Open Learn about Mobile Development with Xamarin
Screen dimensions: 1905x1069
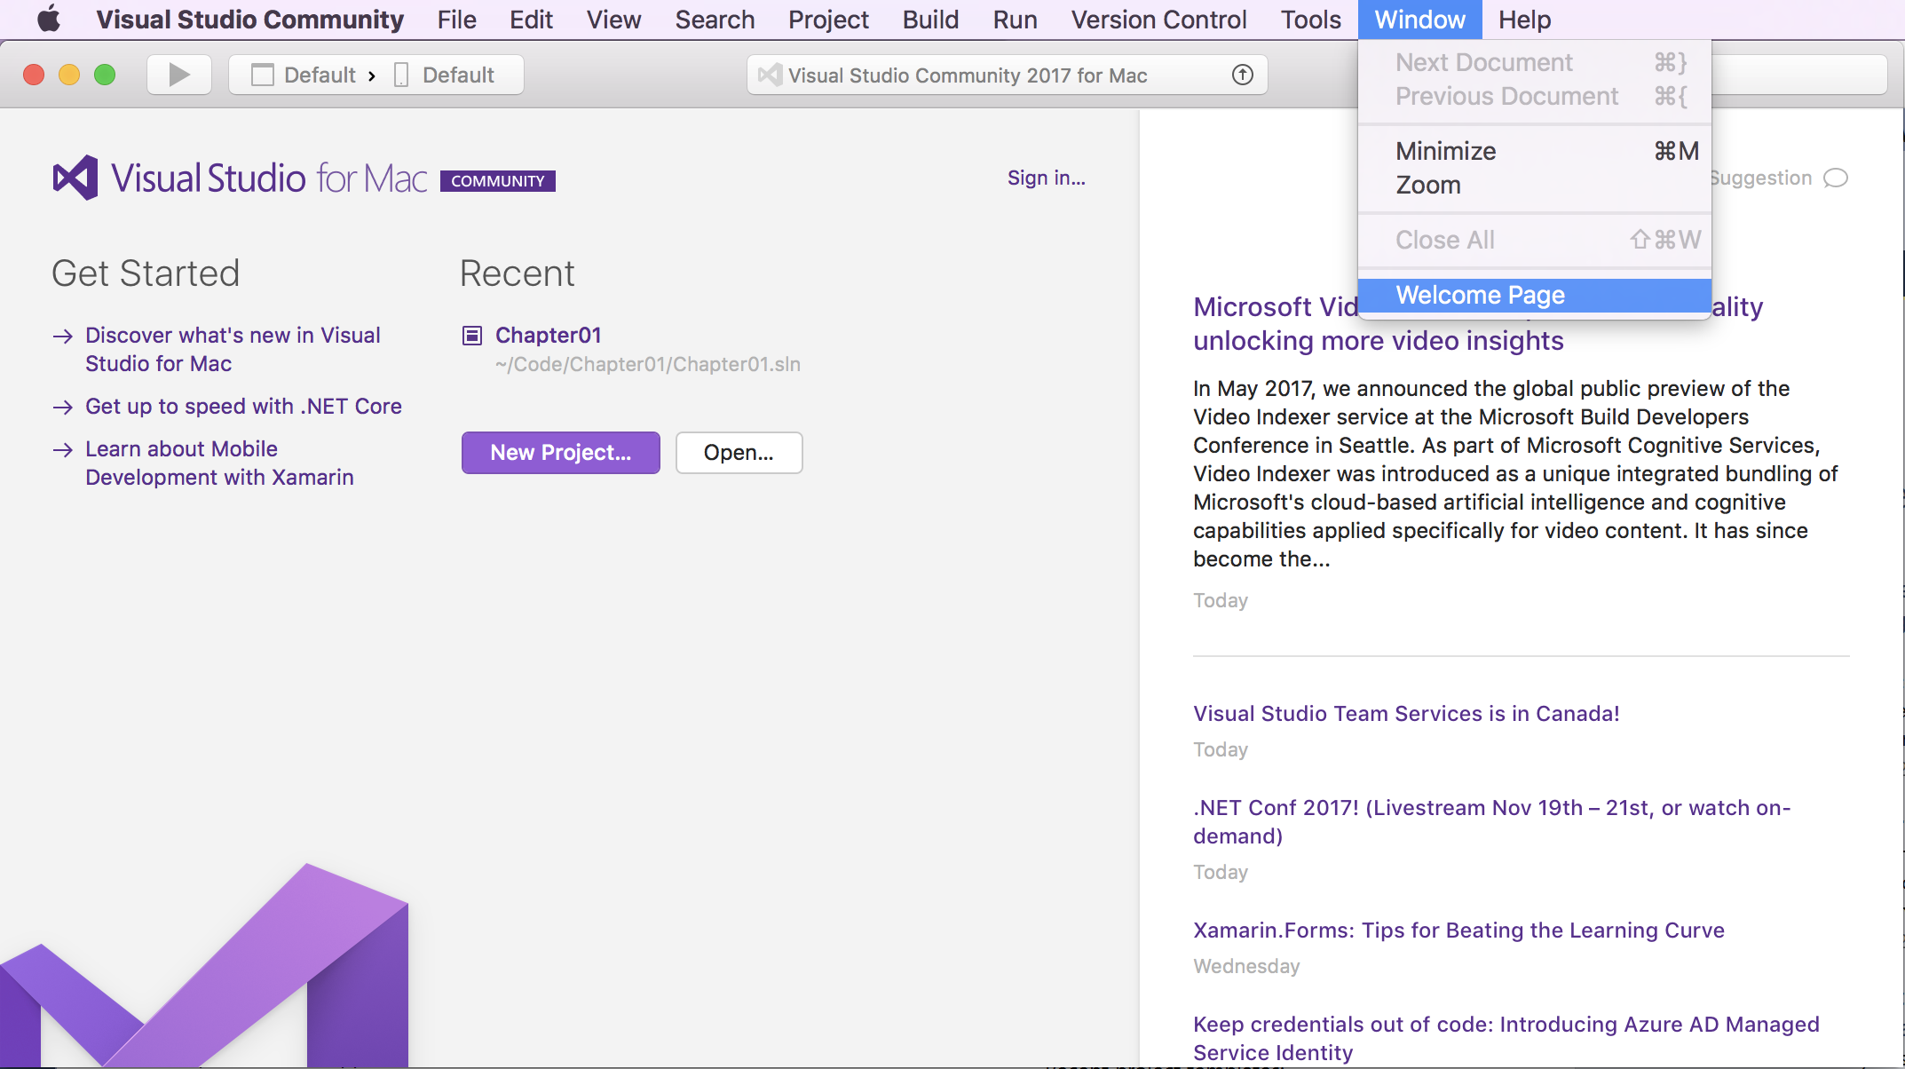click(x=219, y=463)
